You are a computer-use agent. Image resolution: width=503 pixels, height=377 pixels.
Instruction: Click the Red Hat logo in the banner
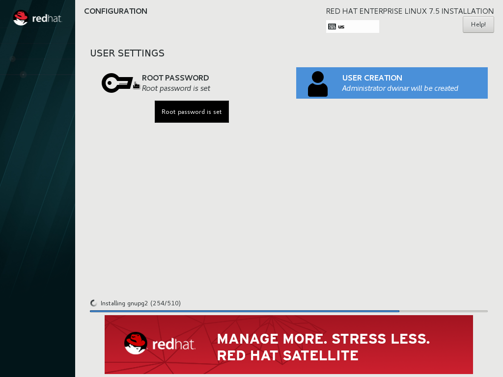(160, 343)
